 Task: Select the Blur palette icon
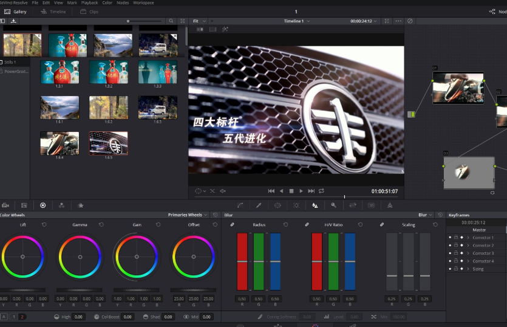315,205
